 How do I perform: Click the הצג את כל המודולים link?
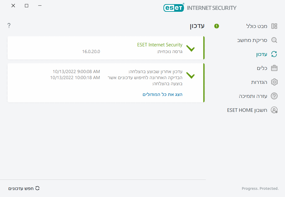click(162, 94)
